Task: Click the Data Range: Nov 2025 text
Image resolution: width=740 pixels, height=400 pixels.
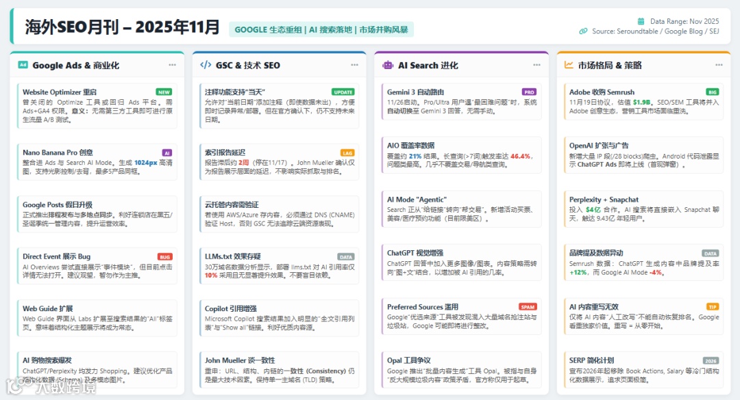Action: point(684,21)
